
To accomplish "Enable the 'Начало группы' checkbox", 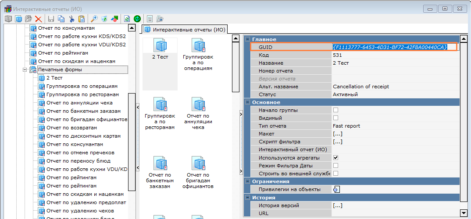I will click(335, 110).
